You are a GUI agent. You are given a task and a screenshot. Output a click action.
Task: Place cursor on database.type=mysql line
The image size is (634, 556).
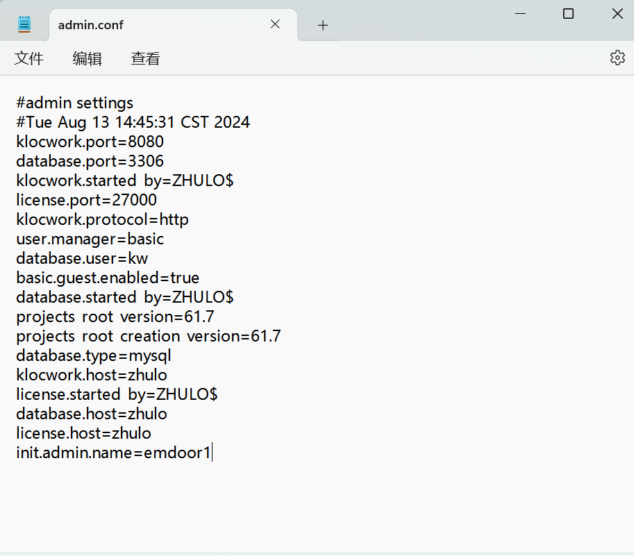(94, 356)
